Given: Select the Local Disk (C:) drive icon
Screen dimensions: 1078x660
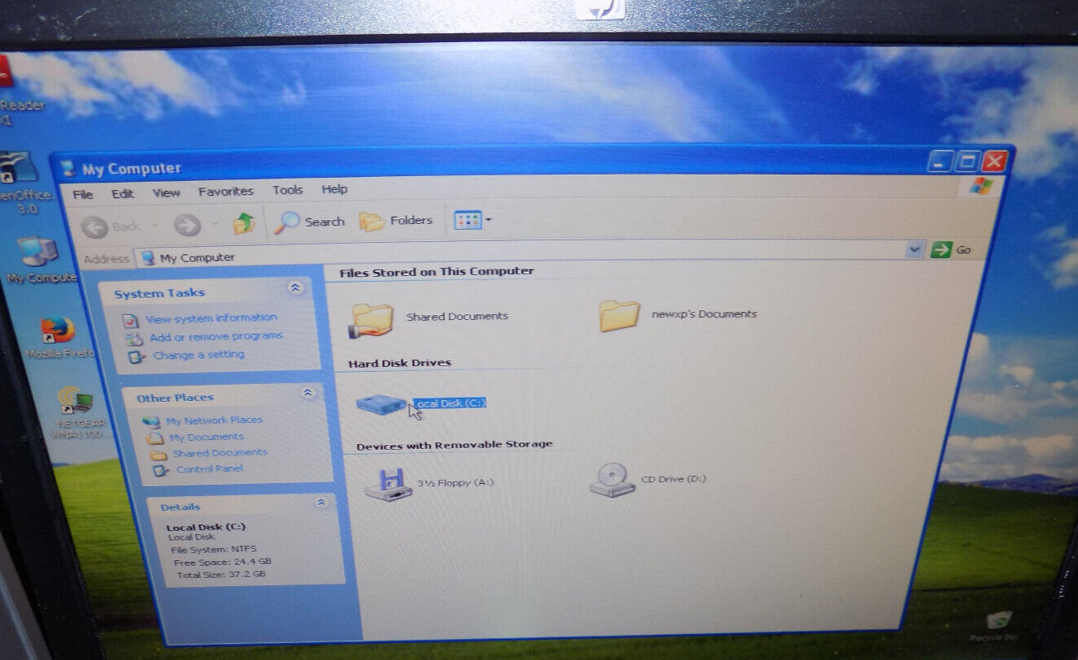Looking at the screenshot, I should pyautogui.click(x=380, y=403).
